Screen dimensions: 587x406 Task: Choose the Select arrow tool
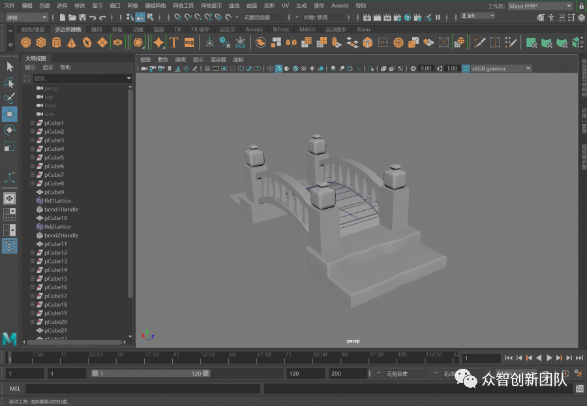tap(10, 66)
